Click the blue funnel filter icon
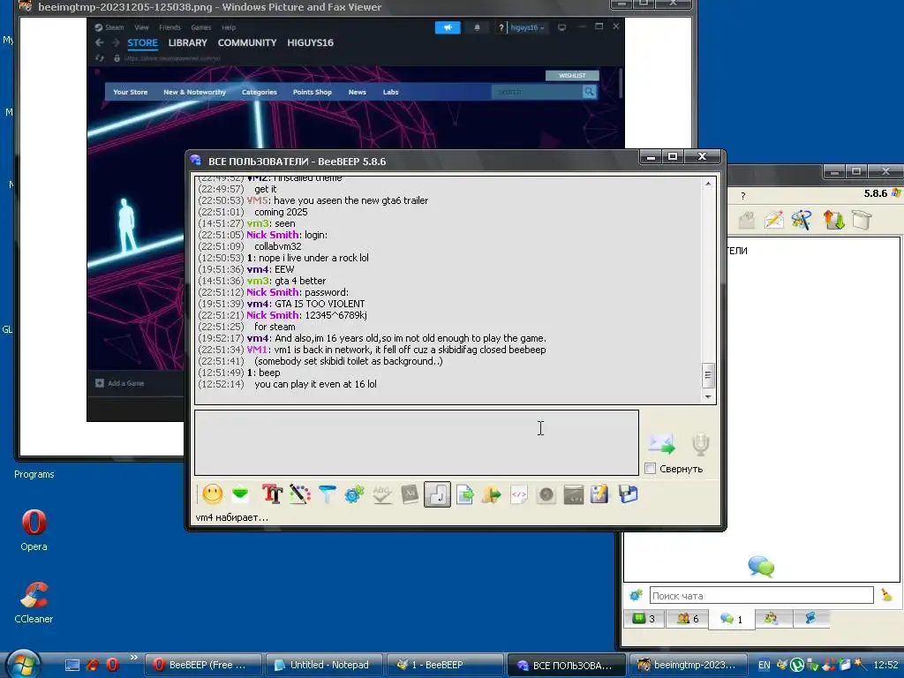Image resolution: width=904 pixels, height=678 pixels. [x=327, y=494]
